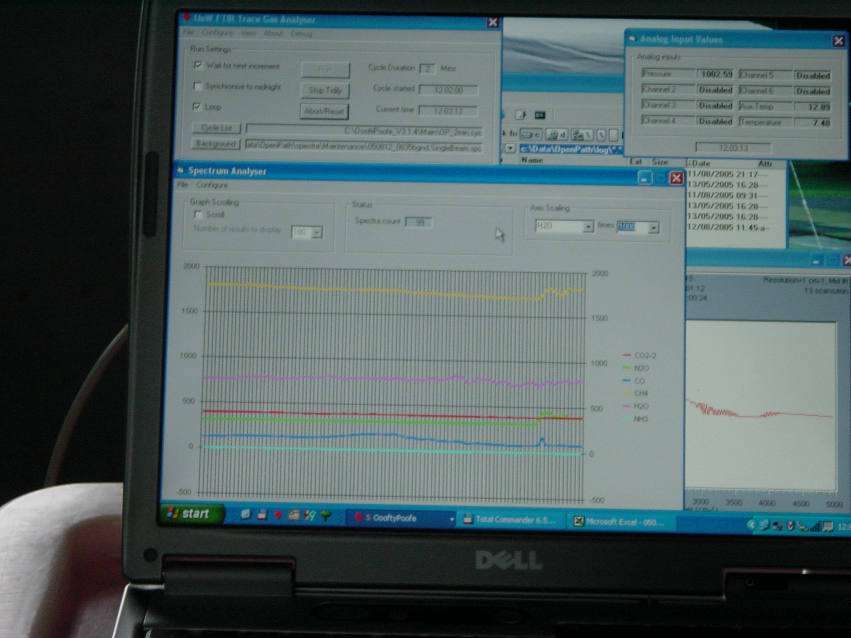Click the red-marked network tray icon

[778, 526]
